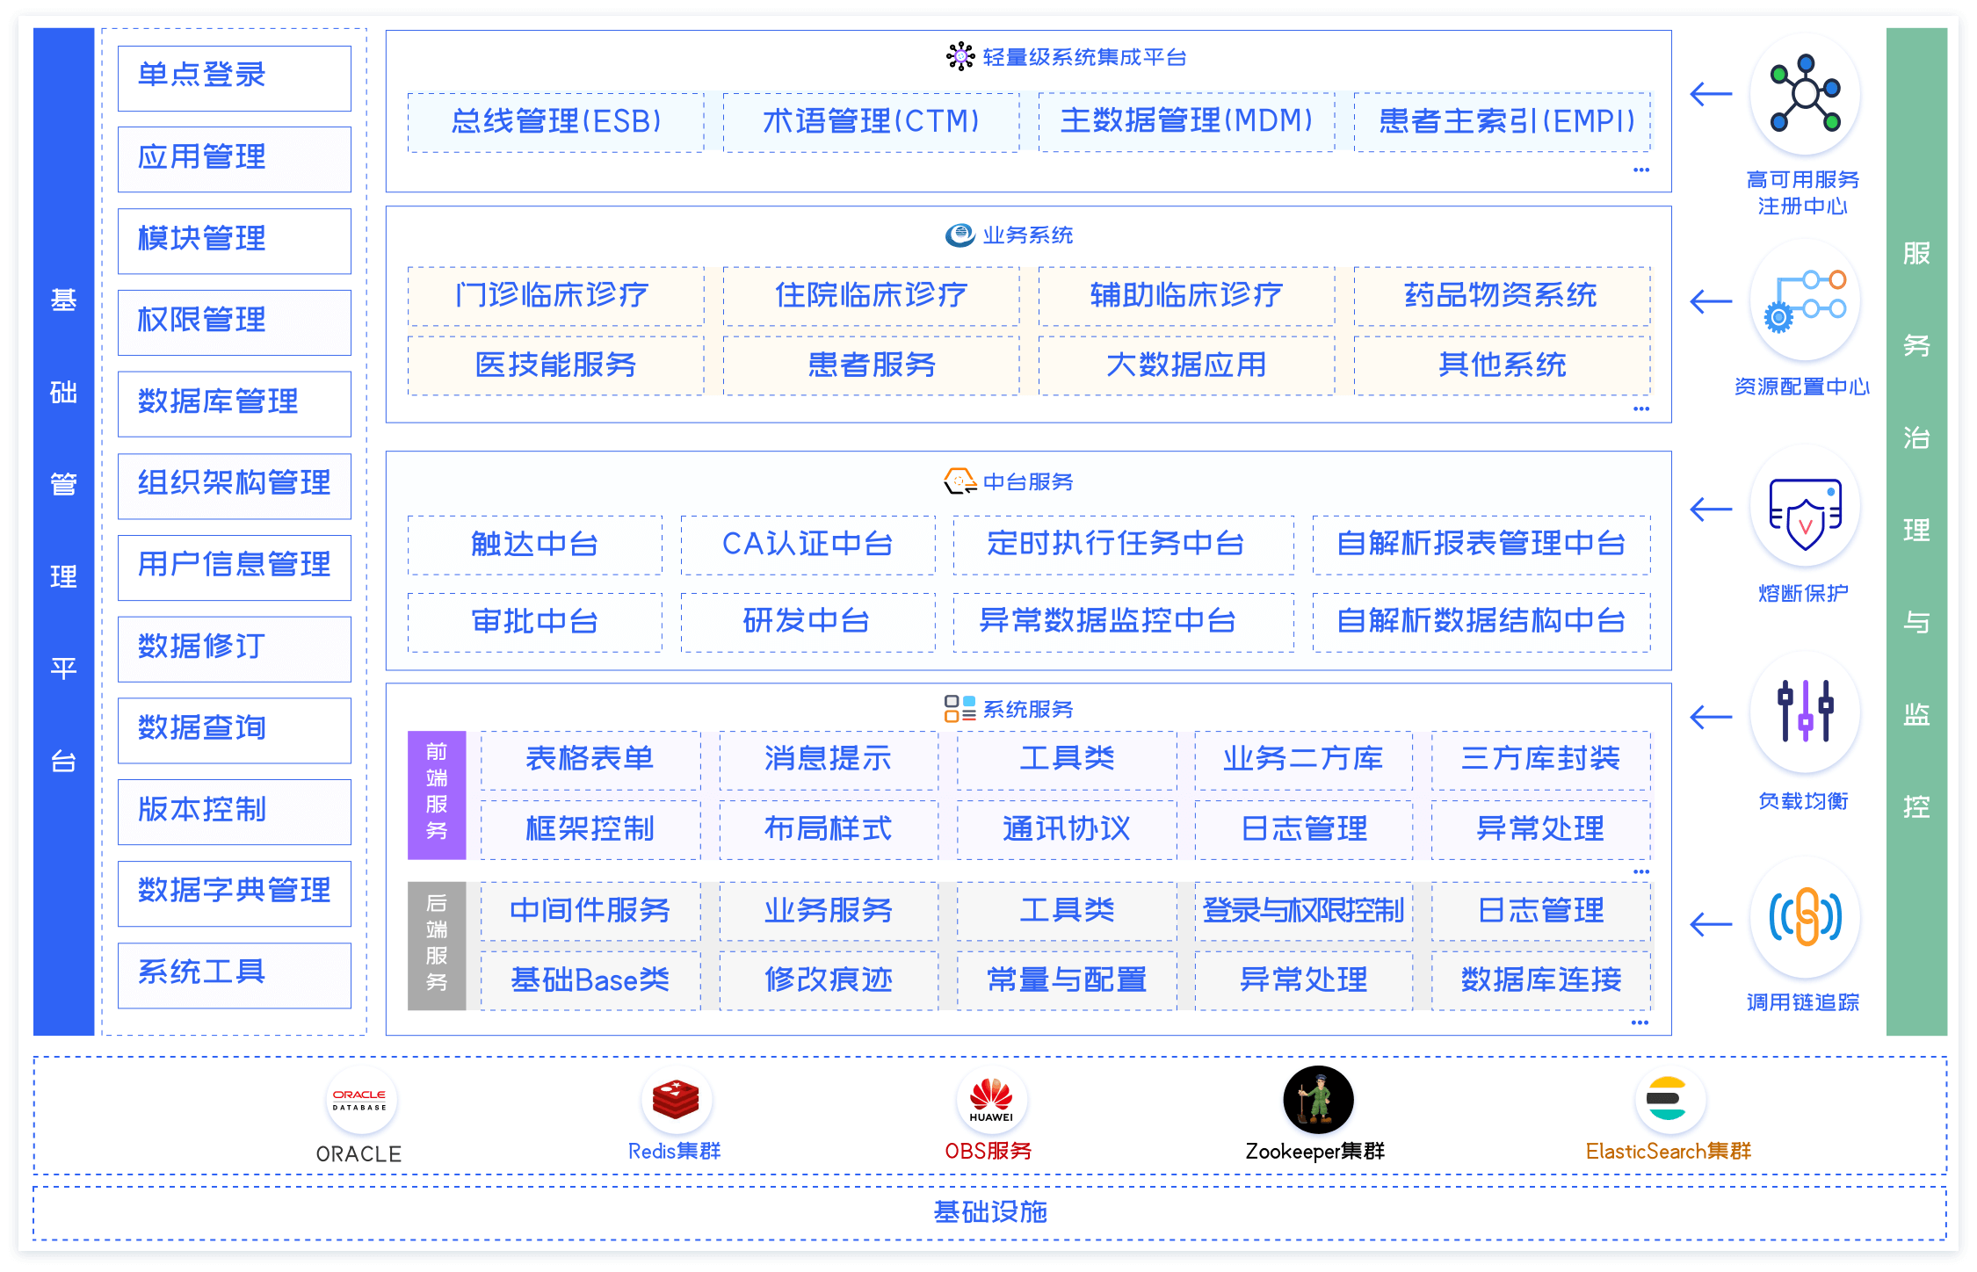Click the 中台服务 header icon
The height and width of the screenshot is (1272, 1977).
(x=960, y=481)
